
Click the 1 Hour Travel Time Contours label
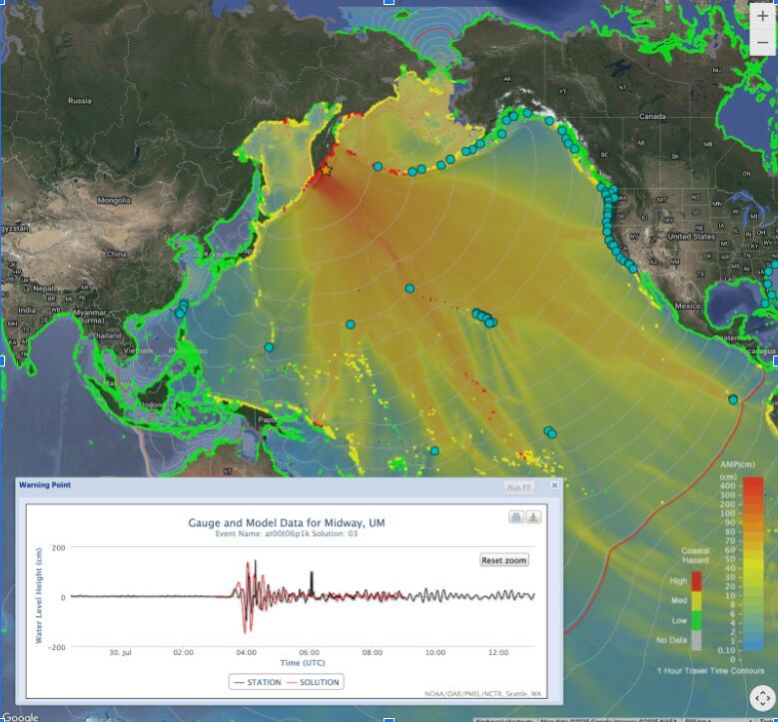(710, 671)
